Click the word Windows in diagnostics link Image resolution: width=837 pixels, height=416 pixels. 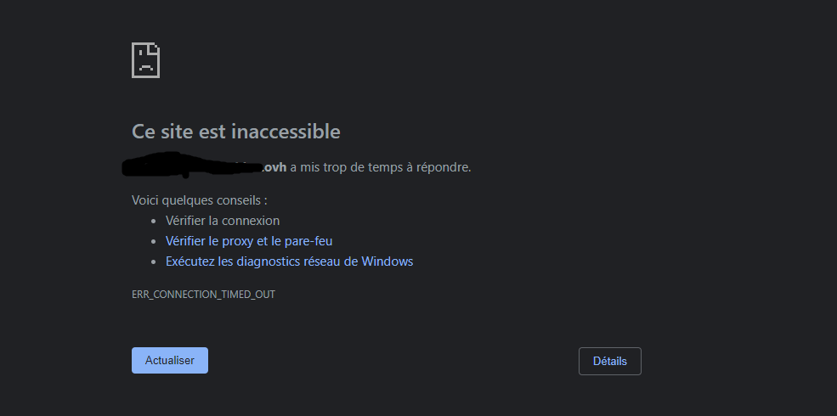click(387, 261)
